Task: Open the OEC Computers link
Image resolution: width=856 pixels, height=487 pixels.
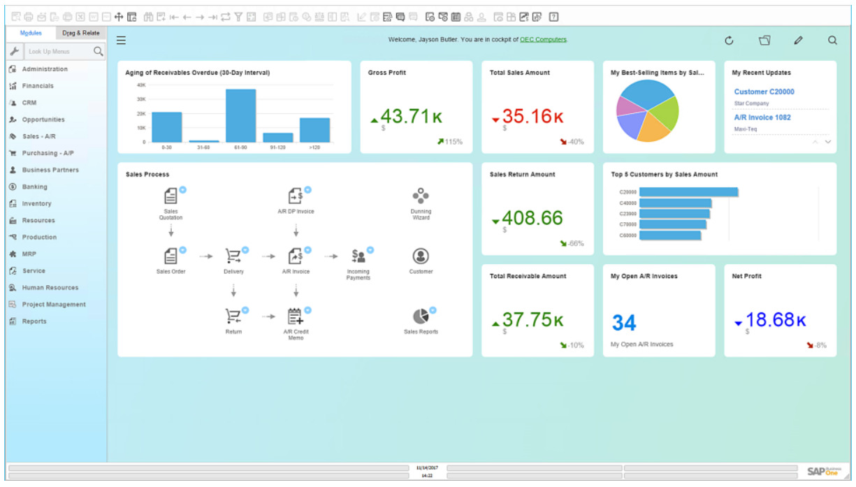Action: 543,40
